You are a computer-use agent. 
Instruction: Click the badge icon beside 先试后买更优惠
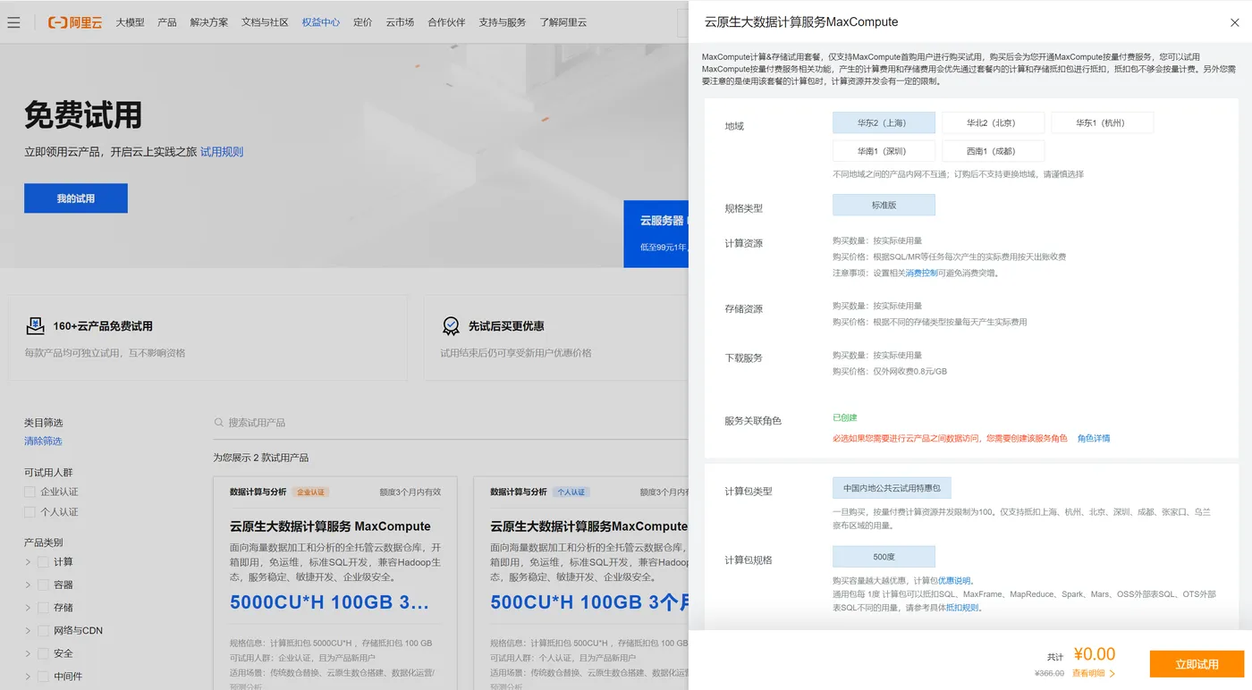tap(452, 326)
